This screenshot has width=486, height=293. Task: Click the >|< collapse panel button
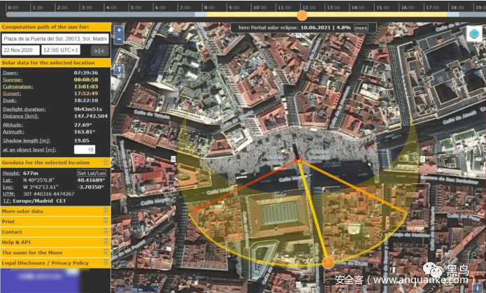tap(99, 51)
